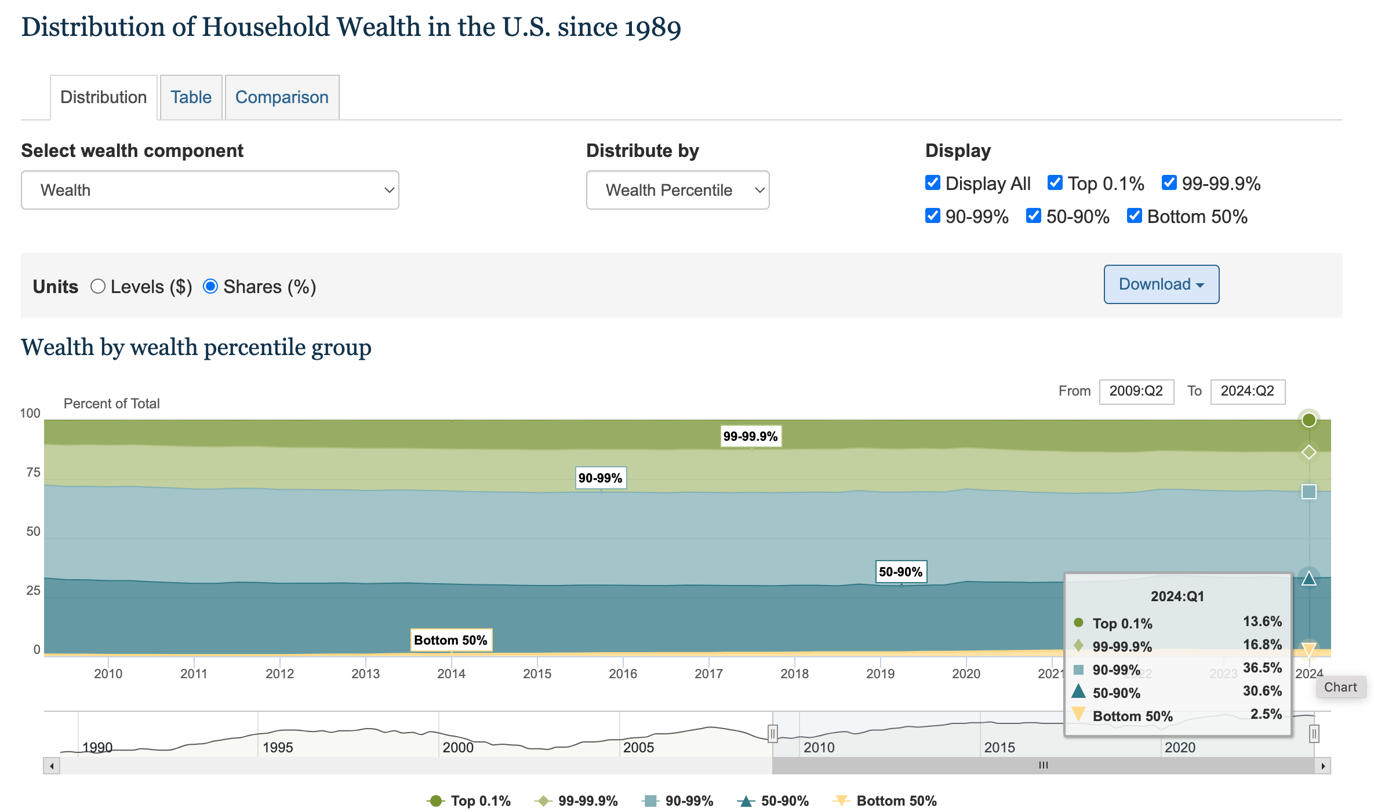Click the square 90-99% marker on chart edge
The height and width of the screenshot is (812, 1374).
[x=1308, y=492]
